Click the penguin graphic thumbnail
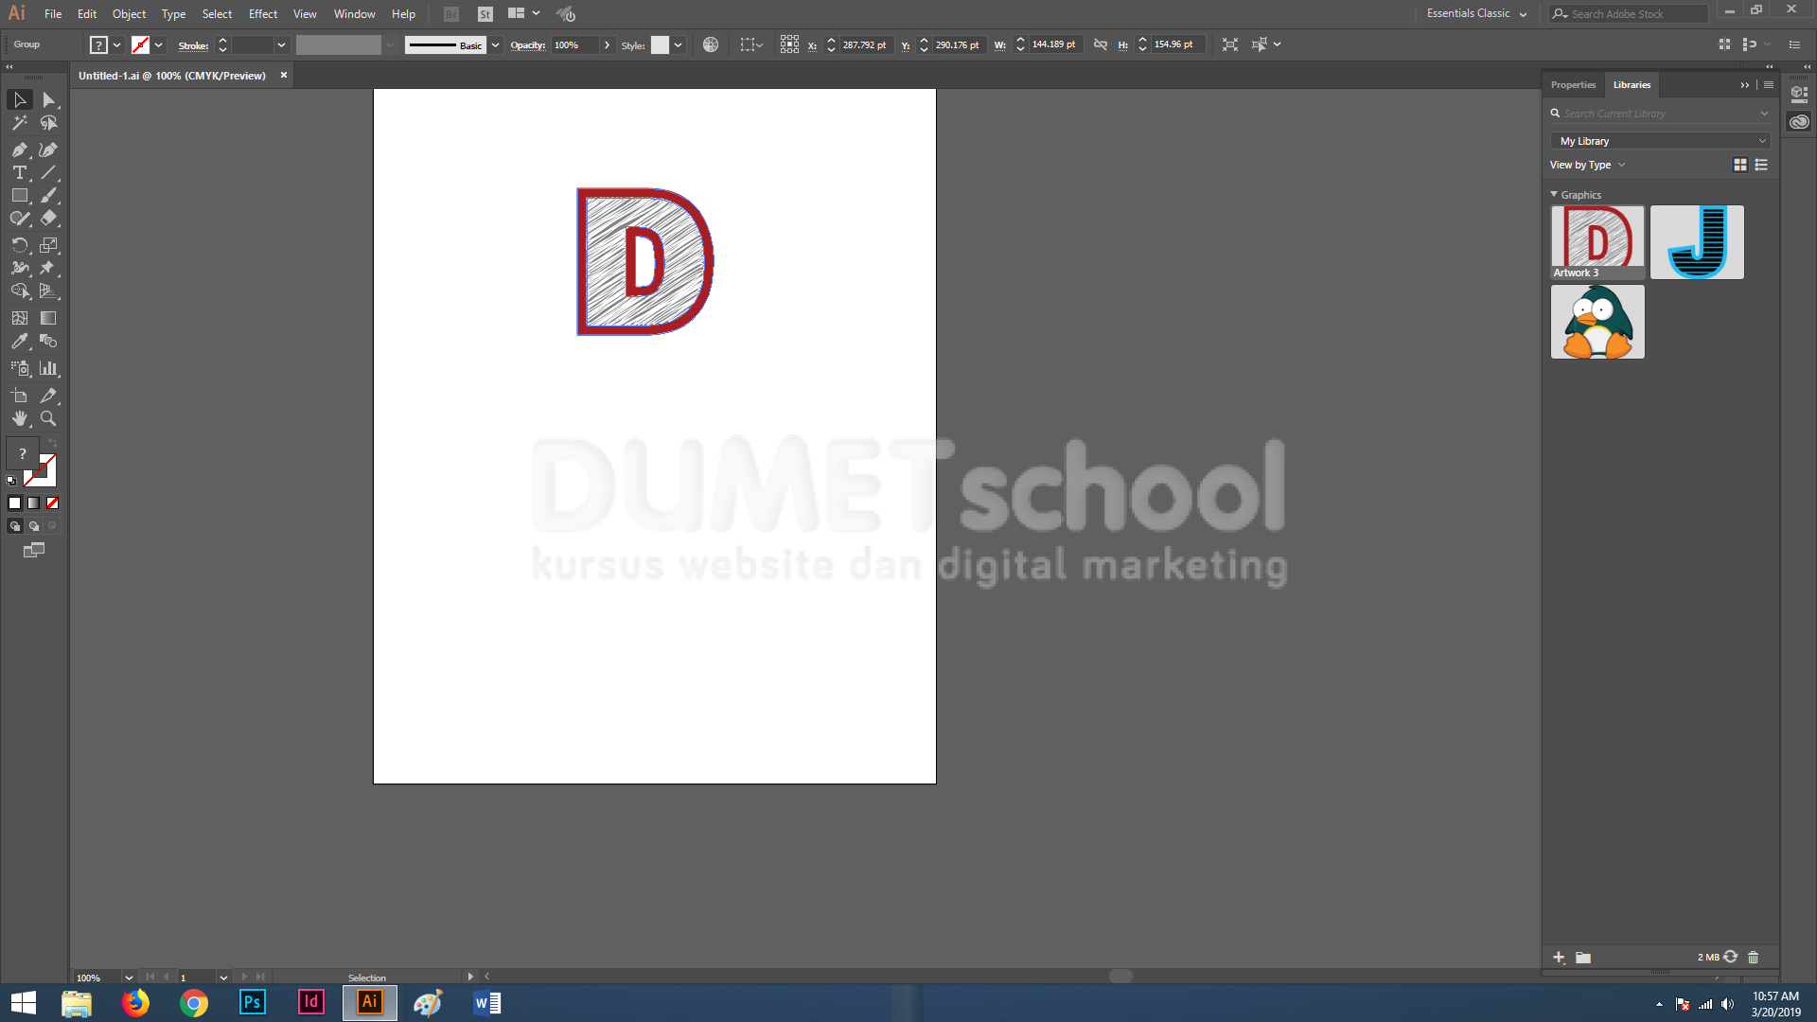Image resolution: width=1817 pixels, height=1022 pixels. 1597,322
